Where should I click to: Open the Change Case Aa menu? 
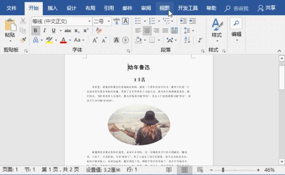coord(77,40)
